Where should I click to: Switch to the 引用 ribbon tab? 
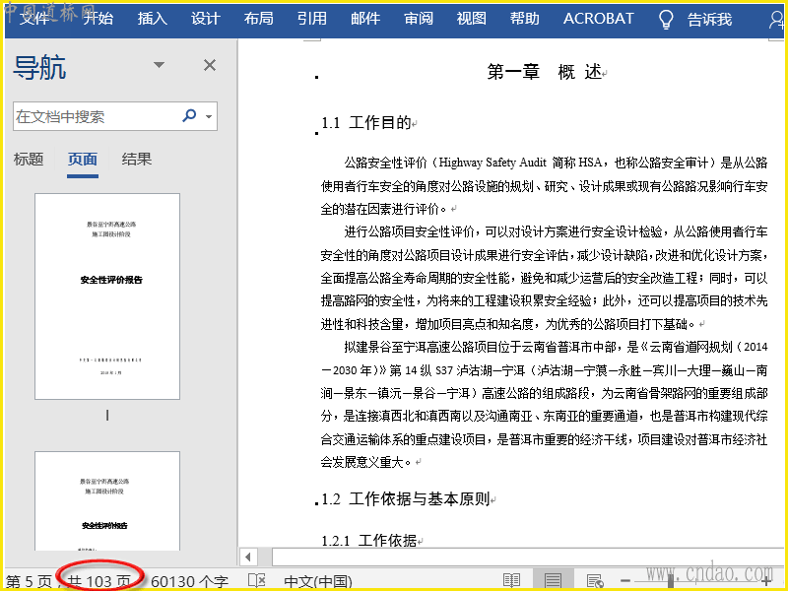312,19
